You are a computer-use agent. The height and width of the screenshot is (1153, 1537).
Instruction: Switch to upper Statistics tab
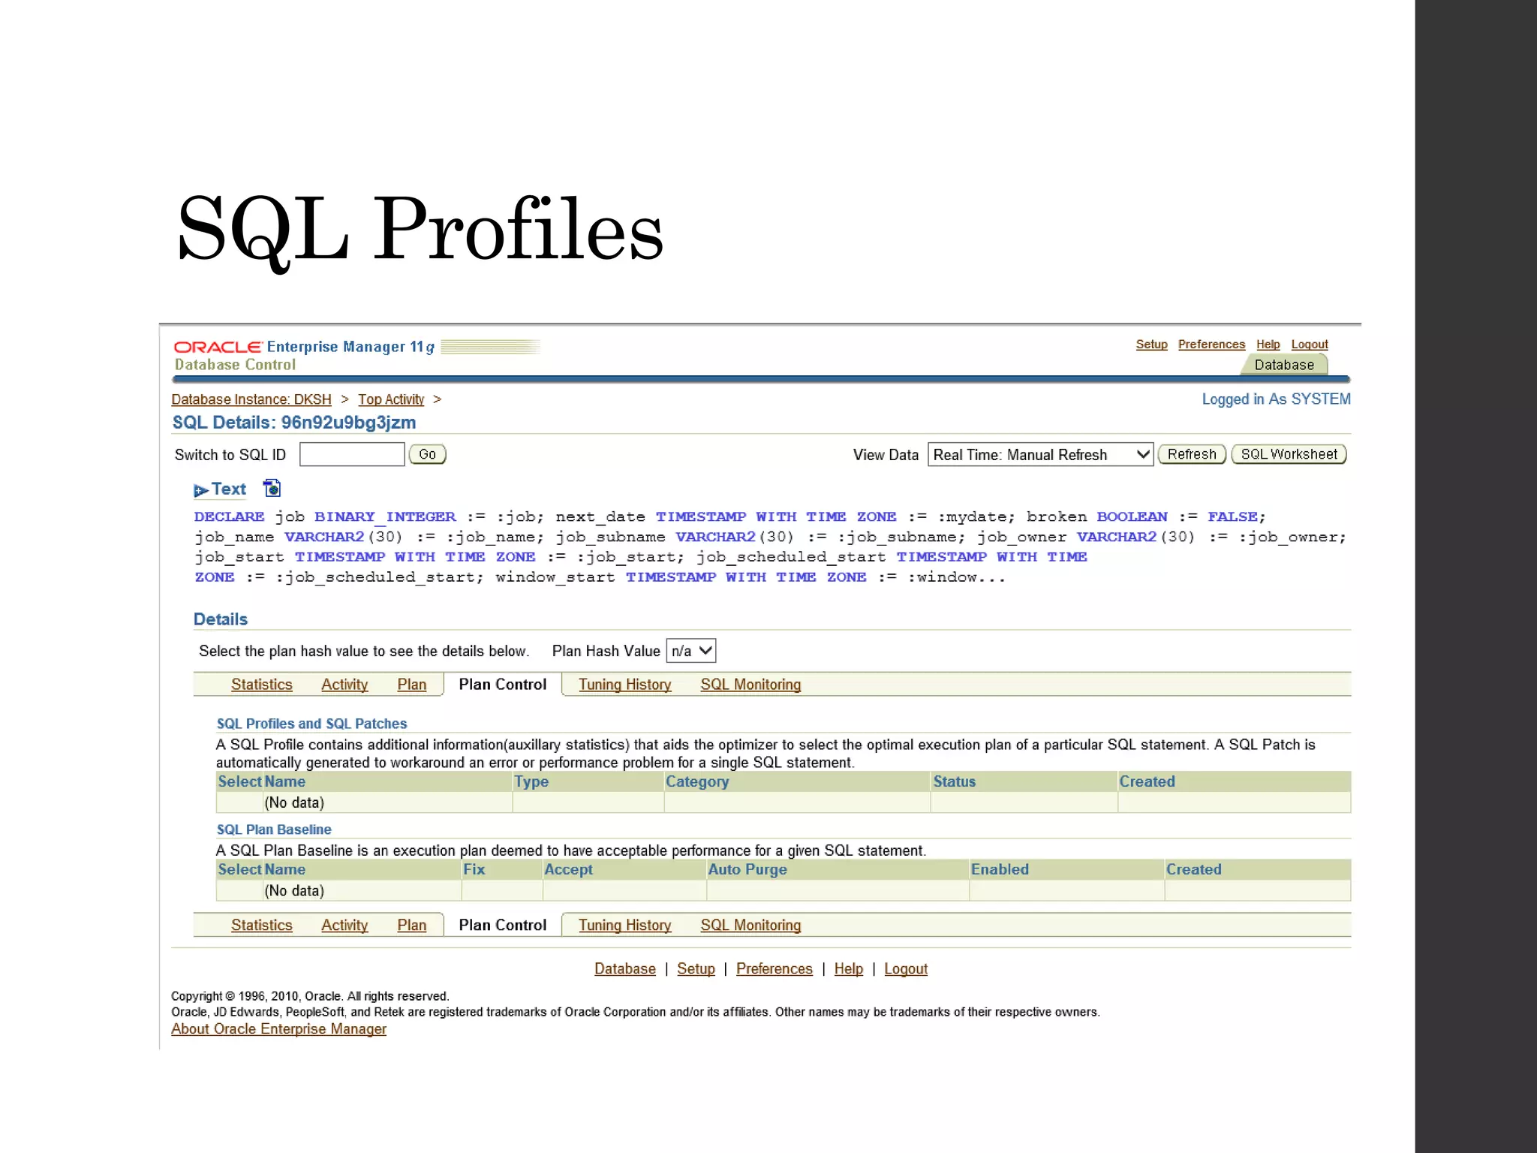[x=262, y=685]
